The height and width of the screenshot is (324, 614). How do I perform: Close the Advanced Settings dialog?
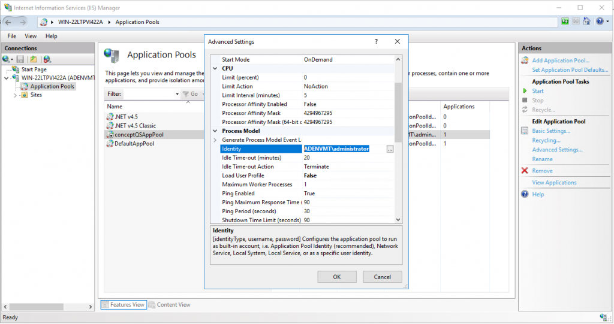(398, 41)
